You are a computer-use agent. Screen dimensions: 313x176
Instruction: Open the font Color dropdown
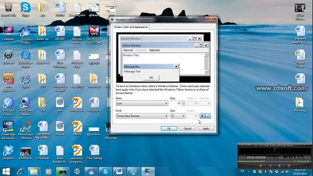point(192,116)
